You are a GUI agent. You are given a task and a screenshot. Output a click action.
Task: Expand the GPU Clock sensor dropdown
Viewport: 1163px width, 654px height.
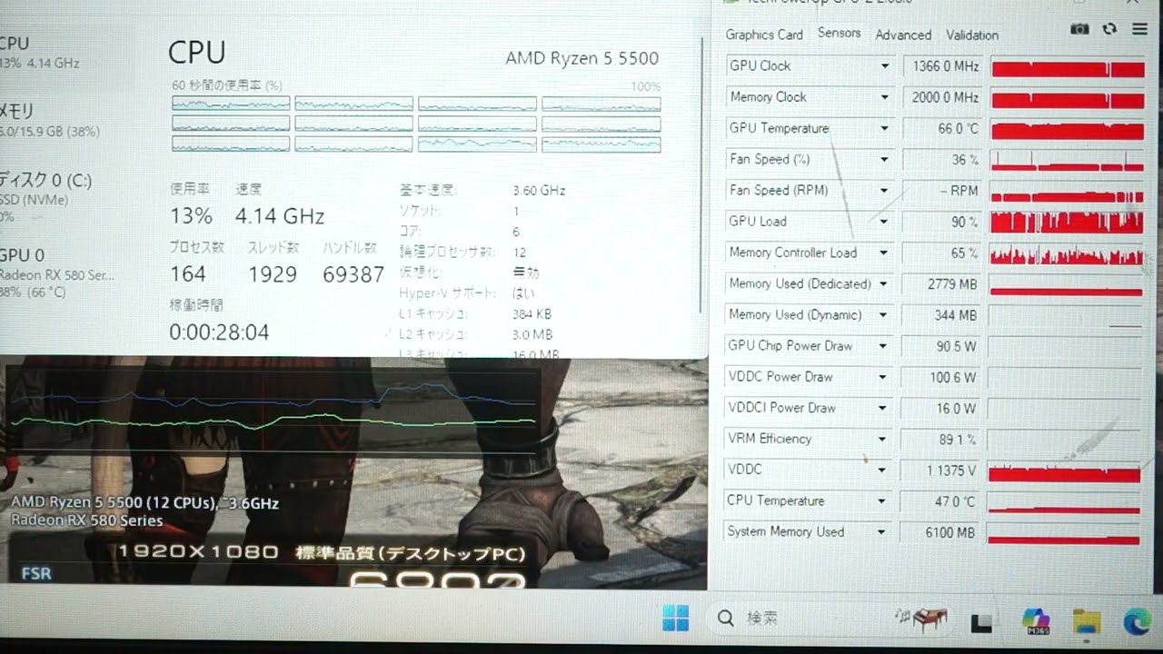click(x=884, y=66)
